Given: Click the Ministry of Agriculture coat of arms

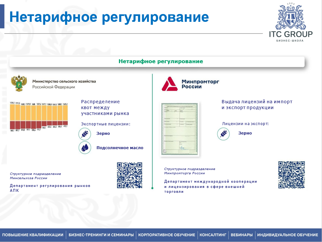Looking at the screenshot, I should coord(19,83).
